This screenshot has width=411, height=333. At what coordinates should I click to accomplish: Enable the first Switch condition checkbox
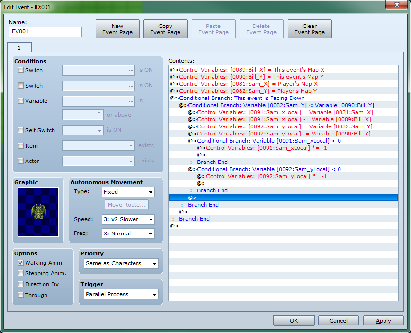tap(21, 70)
